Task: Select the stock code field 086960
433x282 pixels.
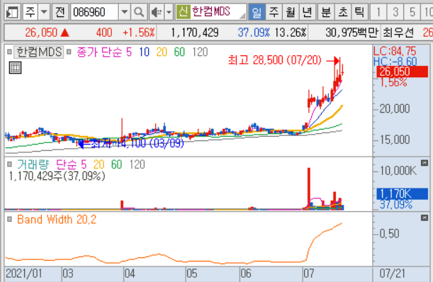Action: point(95,12)
